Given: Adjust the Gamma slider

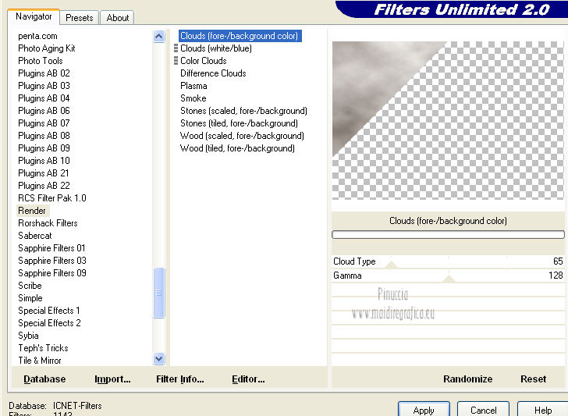Looking at the screenshot, I should click(x=448, y=276).
